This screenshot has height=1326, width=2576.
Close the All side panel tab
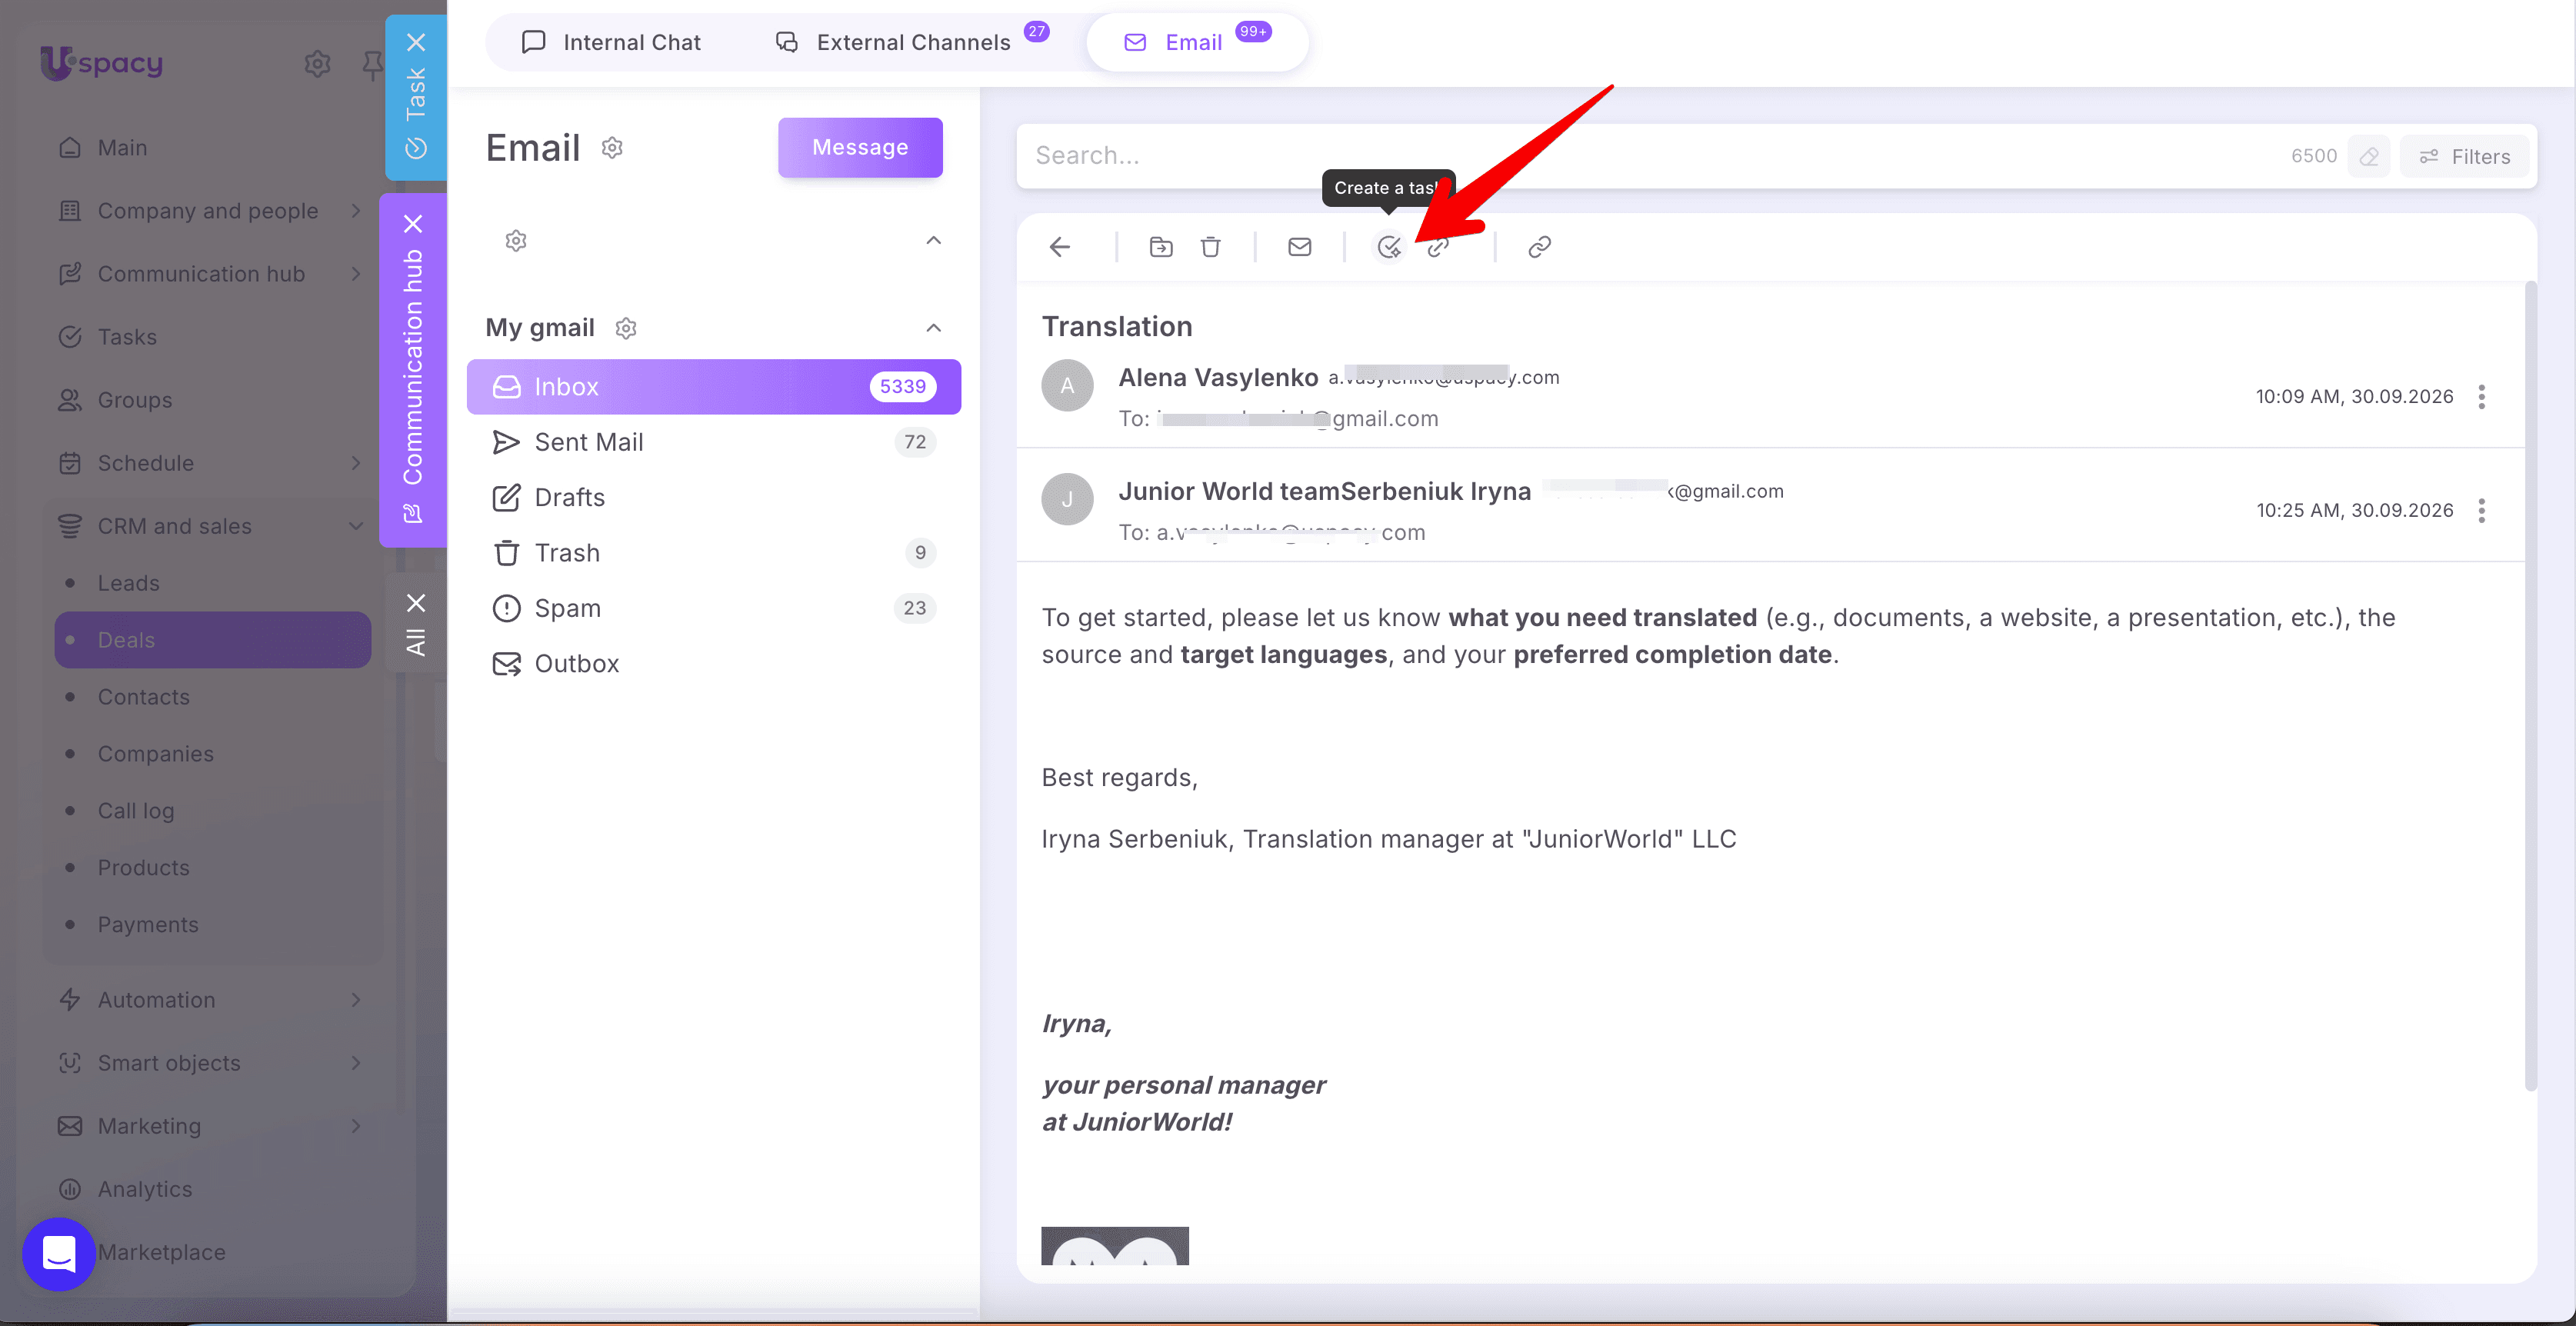(416, 603)
